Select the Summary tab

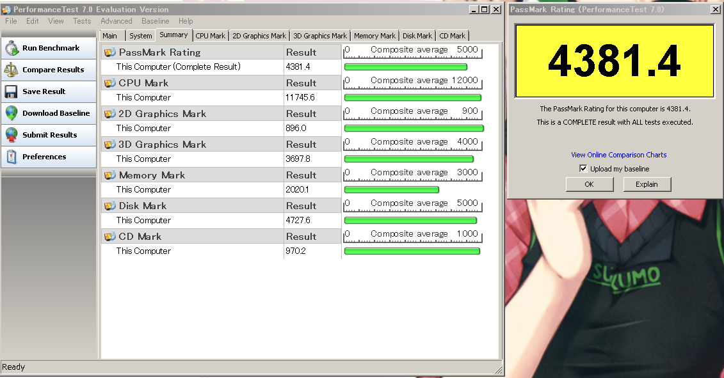click(173, 35)
